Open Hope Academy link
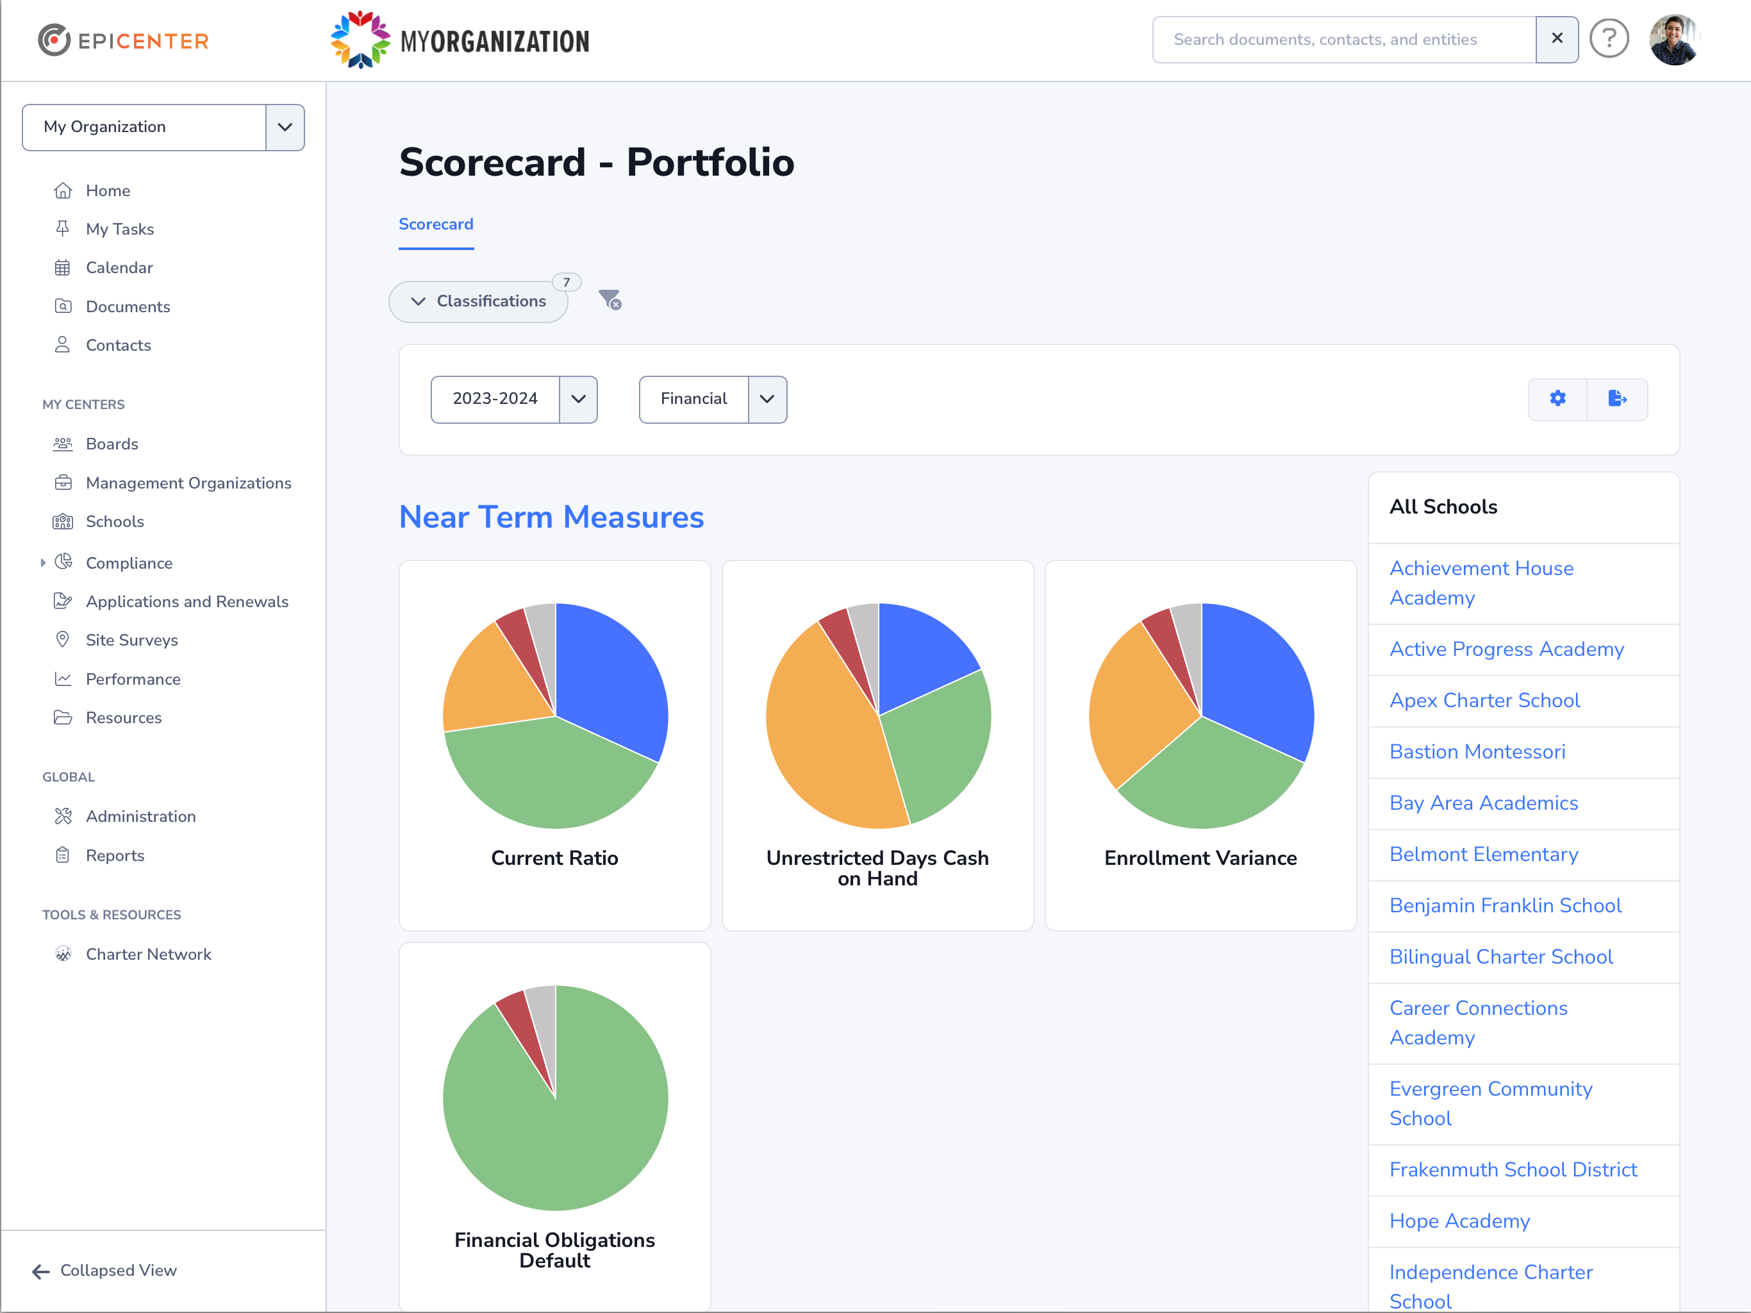 point(1459,1221)
